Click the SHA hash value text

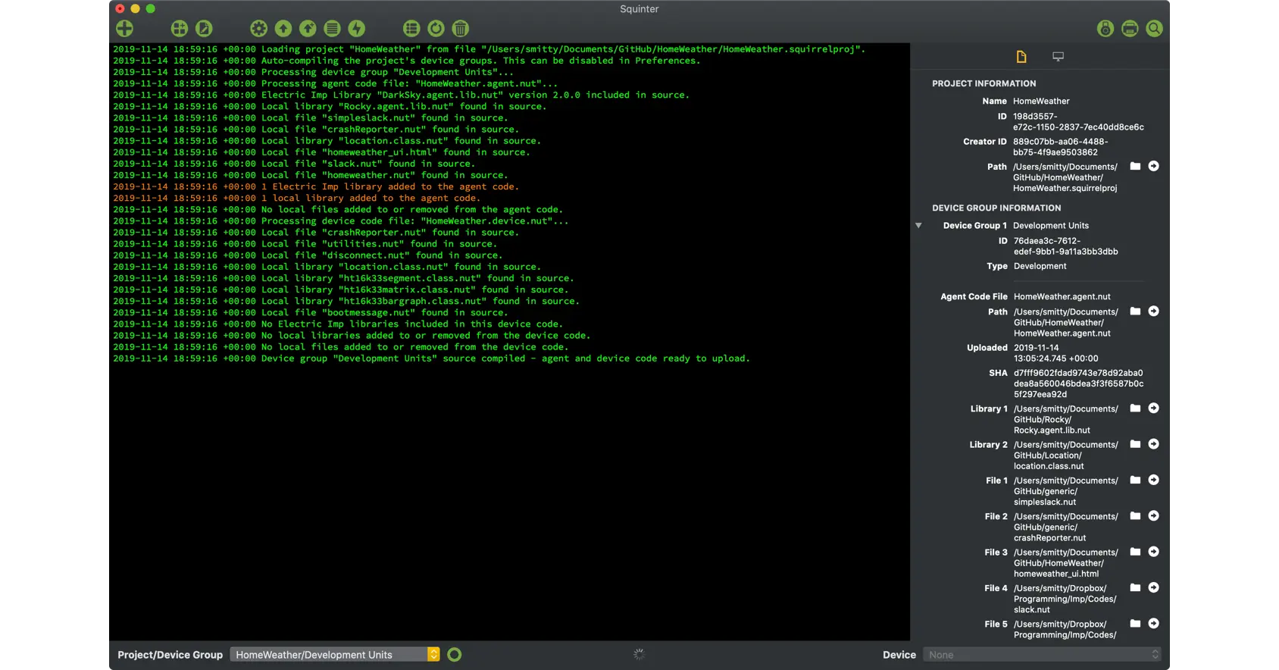click(1078, 384)
